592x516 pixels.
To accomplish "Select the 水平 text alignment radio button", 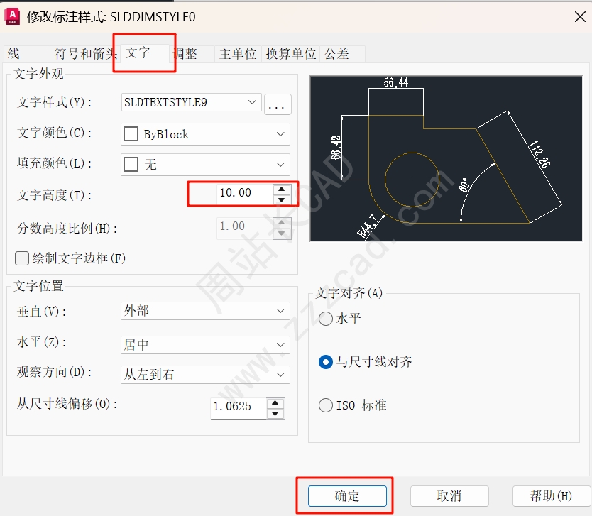I will click(326, 319).
